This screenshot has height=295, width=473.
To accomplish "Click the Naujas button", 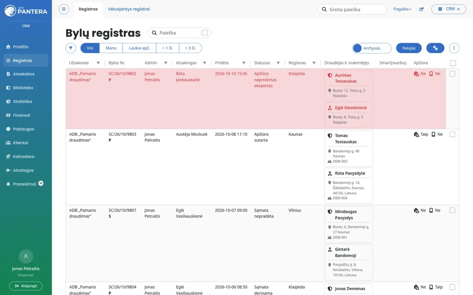I will 409,48.
